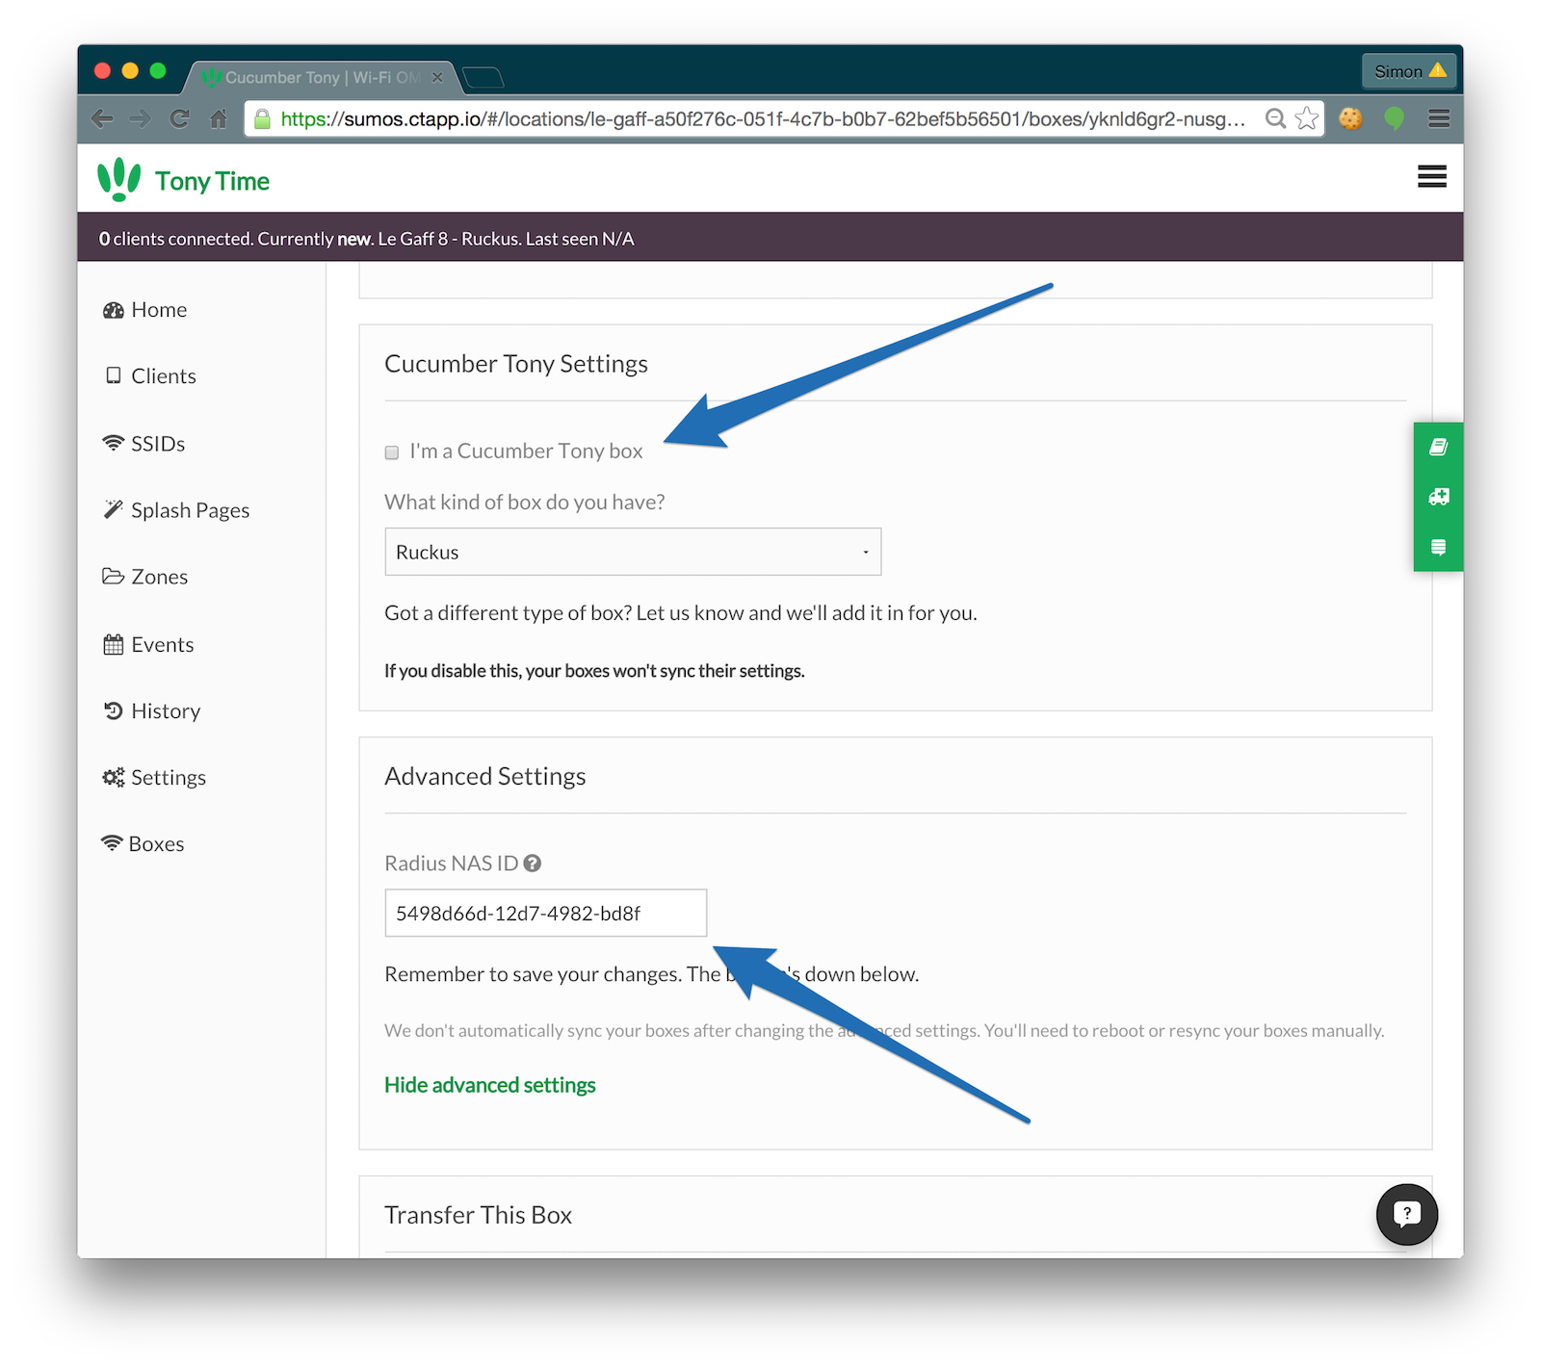Image resolution: width=1541 pixels, height=1369 pixels.
Task: Reload the page with the refresh icon
Action: (179, 118)
